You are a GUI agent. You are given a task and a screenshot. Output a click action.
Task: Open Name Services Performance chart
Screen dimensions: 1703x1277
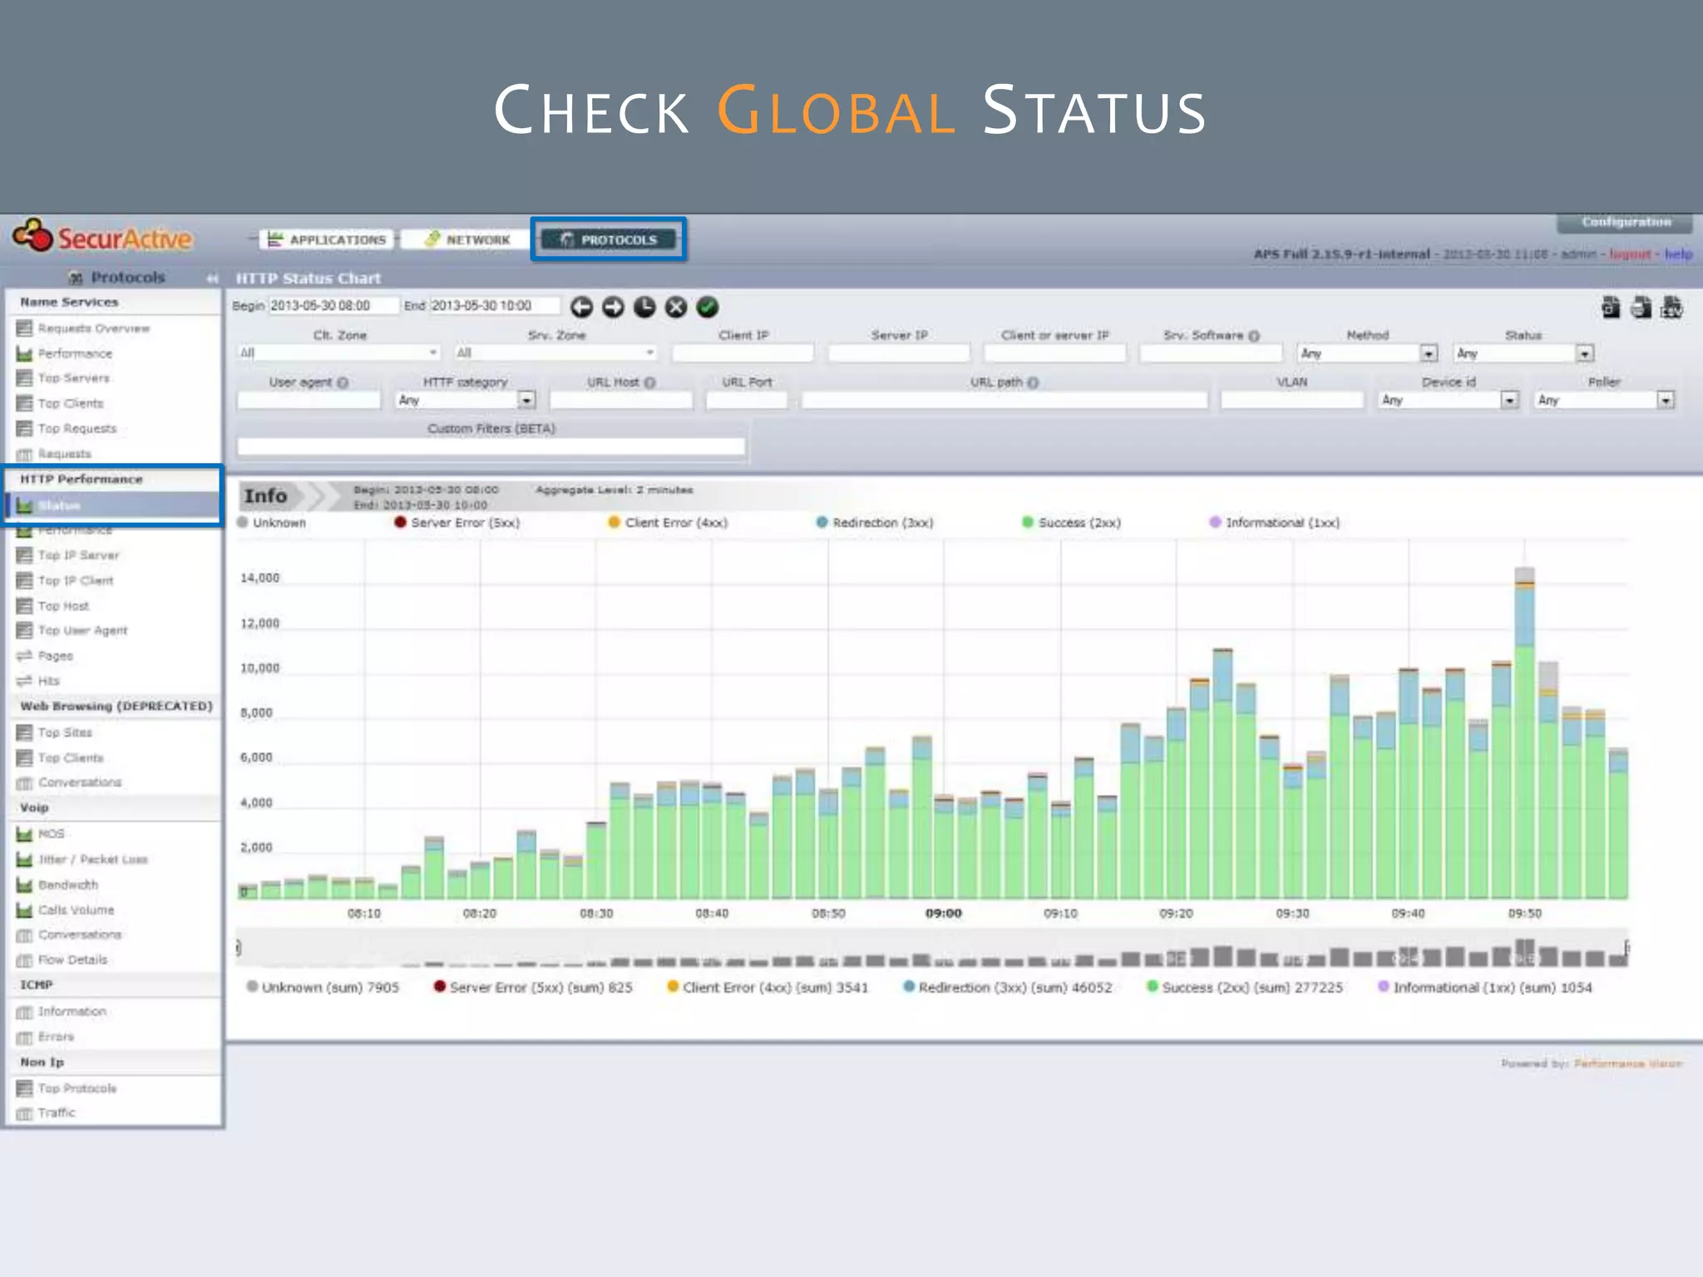coord(75,353)
